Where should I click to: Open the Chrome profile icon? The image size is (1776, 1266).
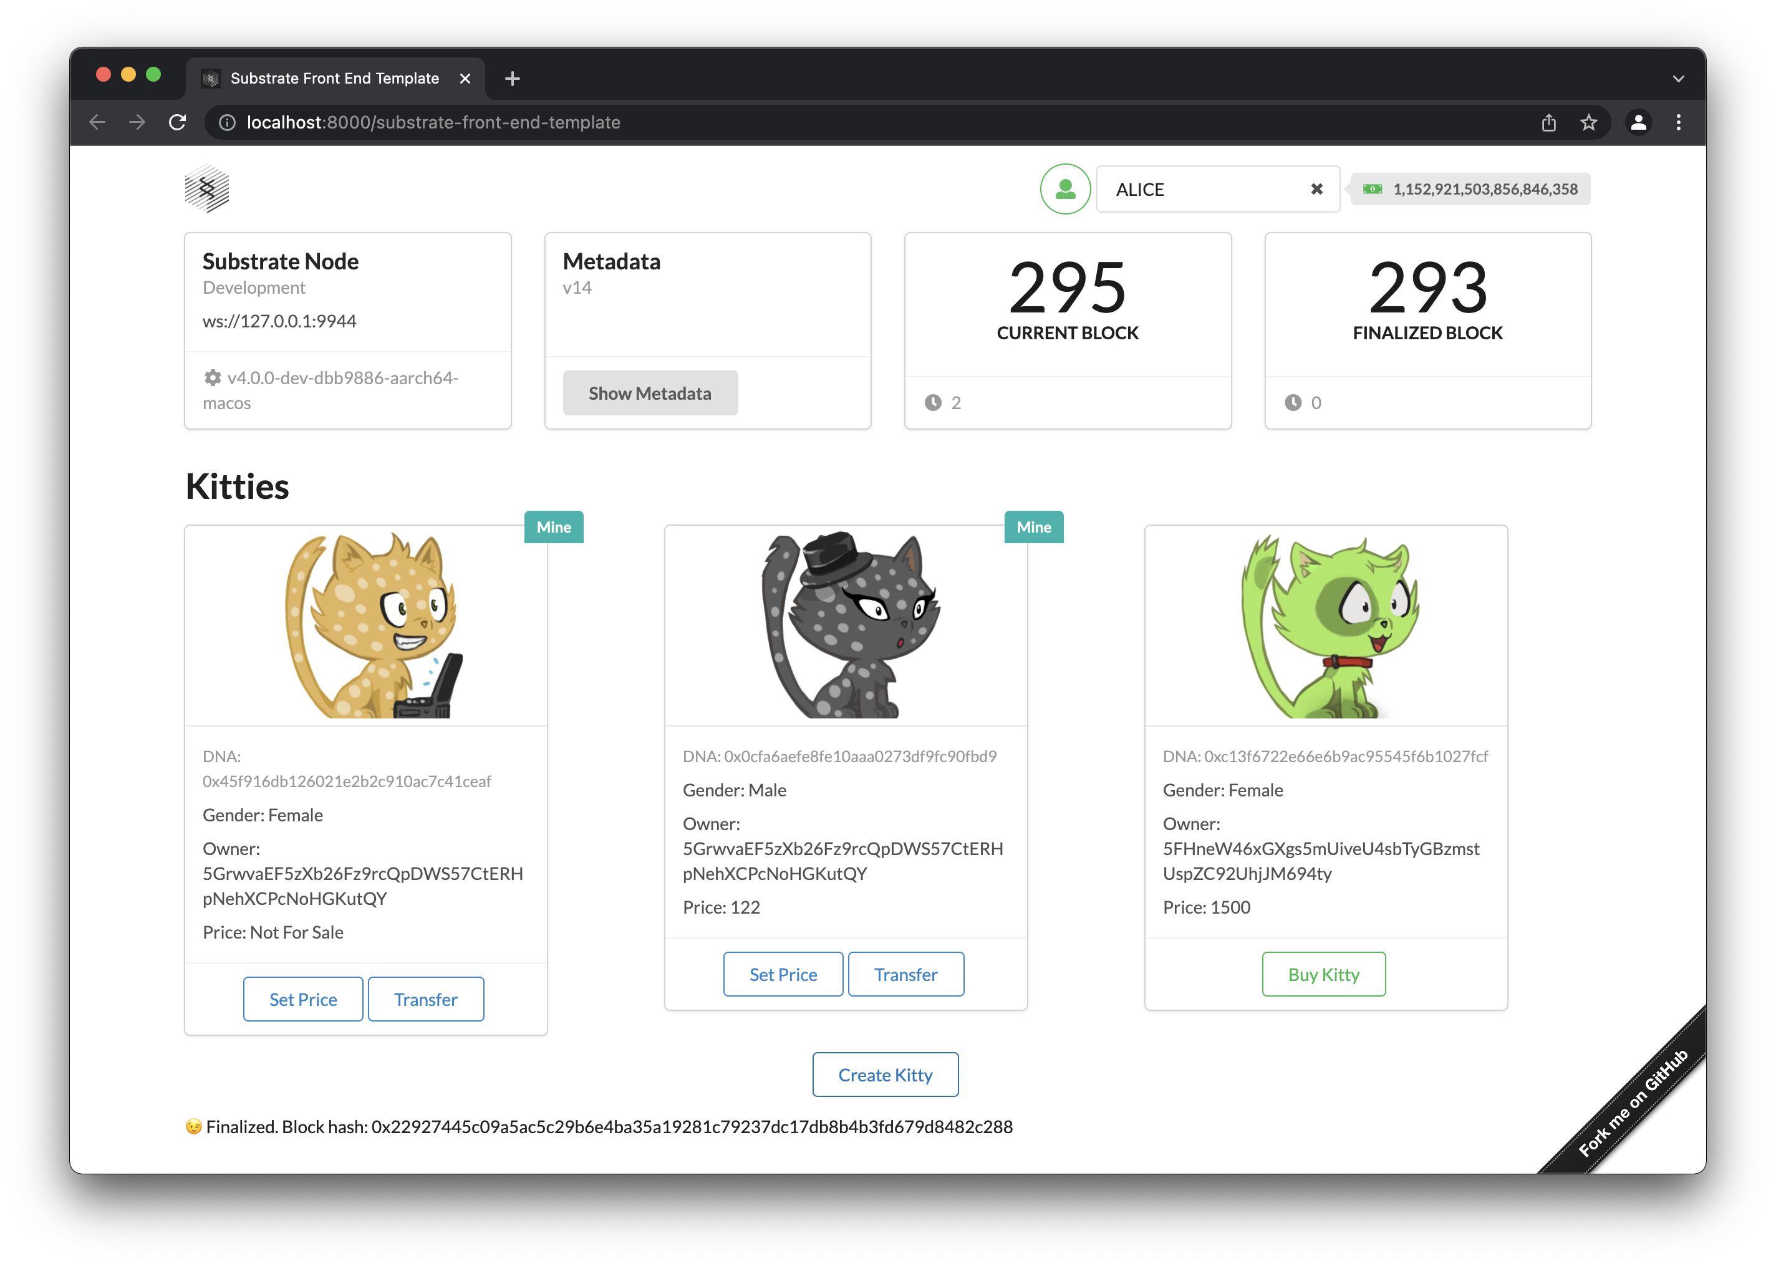click(1638, 122)
